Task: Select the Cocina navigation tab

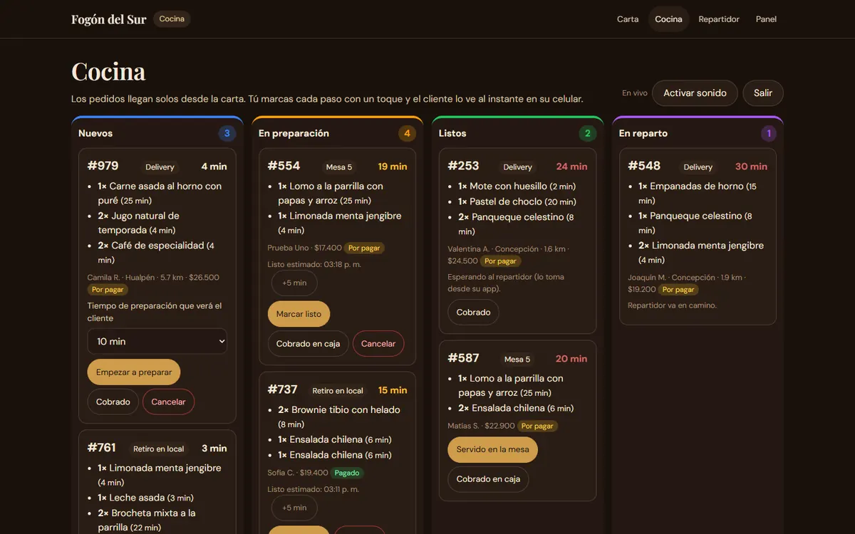Action: (x=668, y=19)
